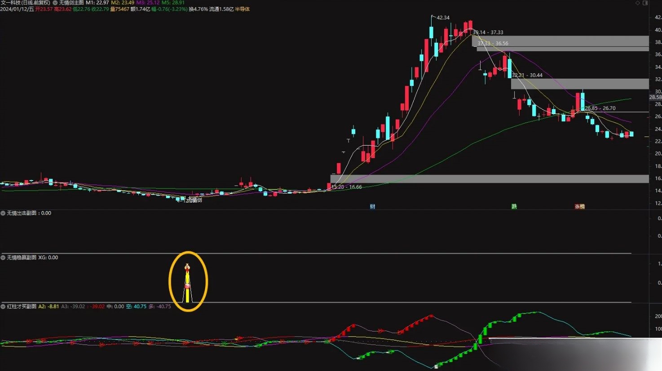Click the diamond icon at top right
This screenshot has height=371, width=662.
[638, 3]
